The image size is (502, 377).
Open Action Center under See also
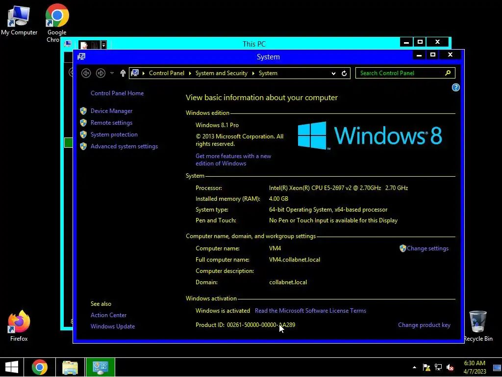tap(108, 315)
